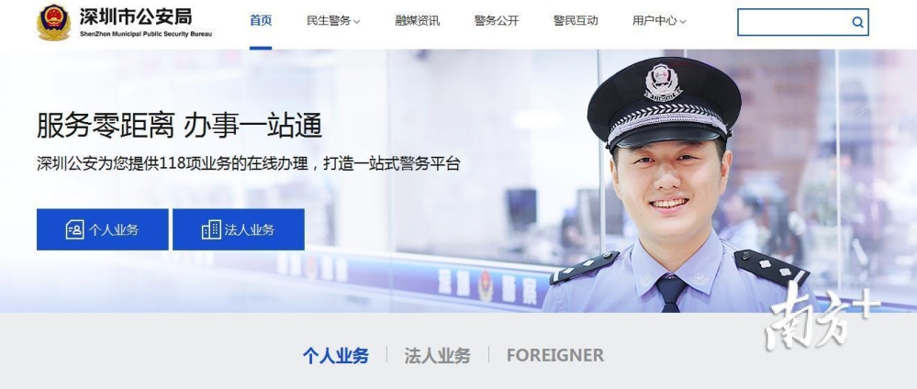Click the search magnifier icon

point(857,22)
